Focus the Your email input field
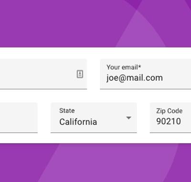The width and height of the screenshot is (191, 182). 146,74
